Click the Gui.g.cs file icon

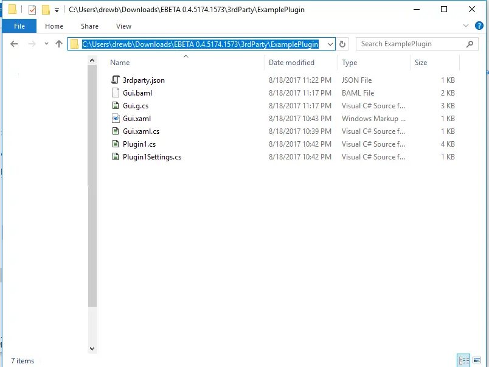(116, 105)
